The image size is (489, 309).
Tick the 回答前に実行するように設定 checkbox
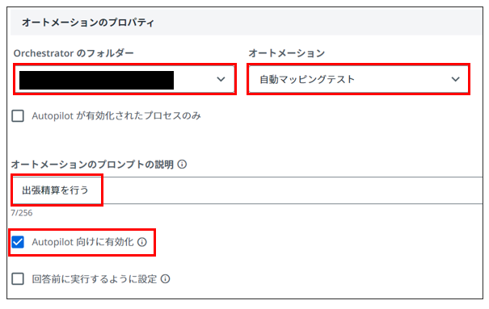pos(18,279)
